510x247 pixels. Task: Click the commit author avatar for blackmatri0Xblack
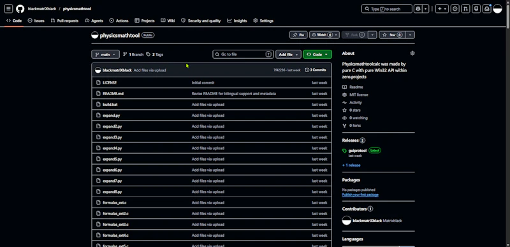coord(98,70)
